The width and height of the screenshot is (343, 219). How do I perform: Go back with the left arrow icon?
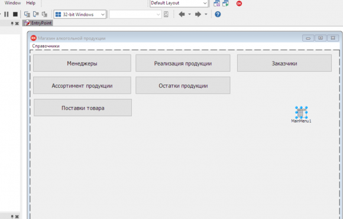[182, 14]
